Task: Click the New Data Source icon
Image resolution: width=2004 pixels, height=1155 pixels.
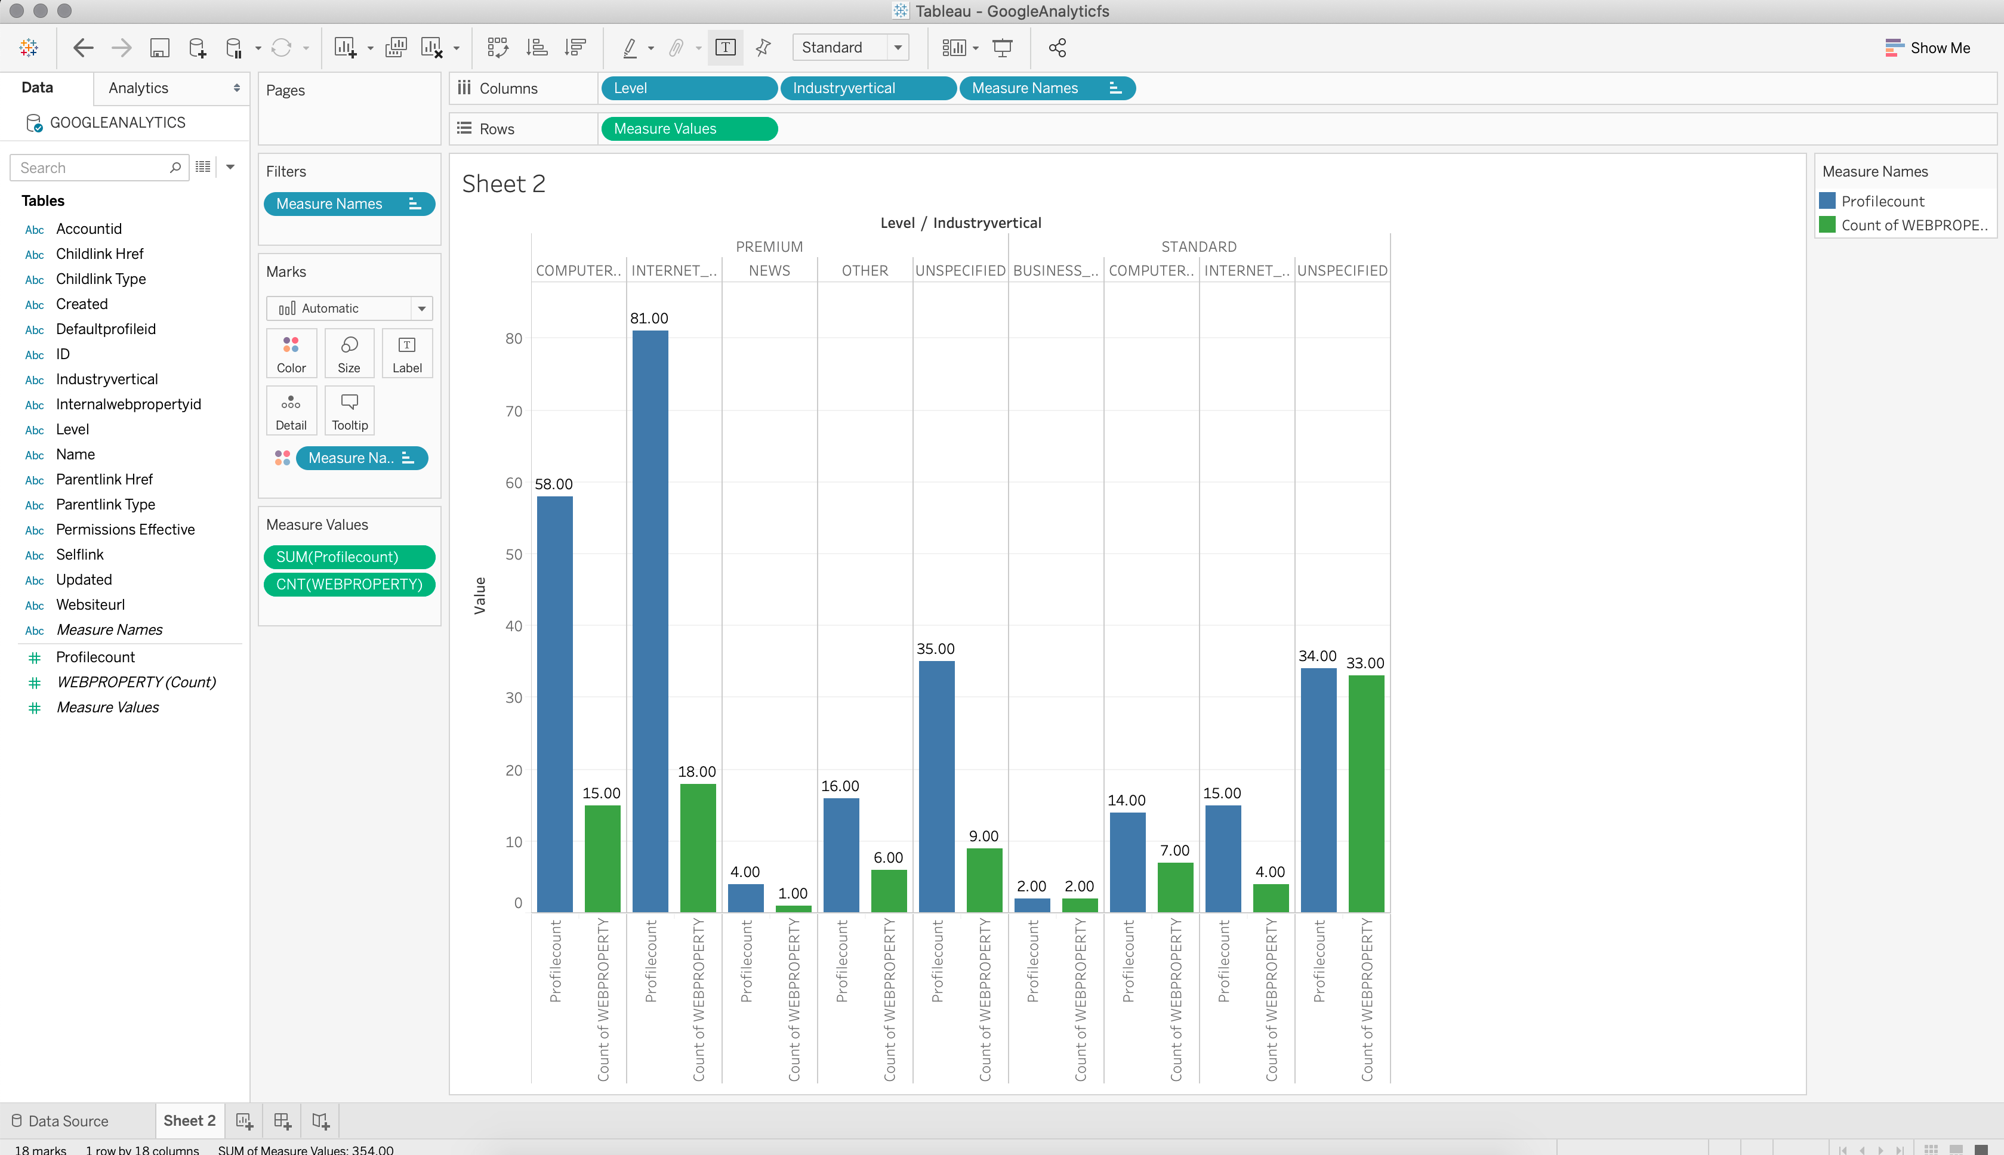Action: (198, 48)
